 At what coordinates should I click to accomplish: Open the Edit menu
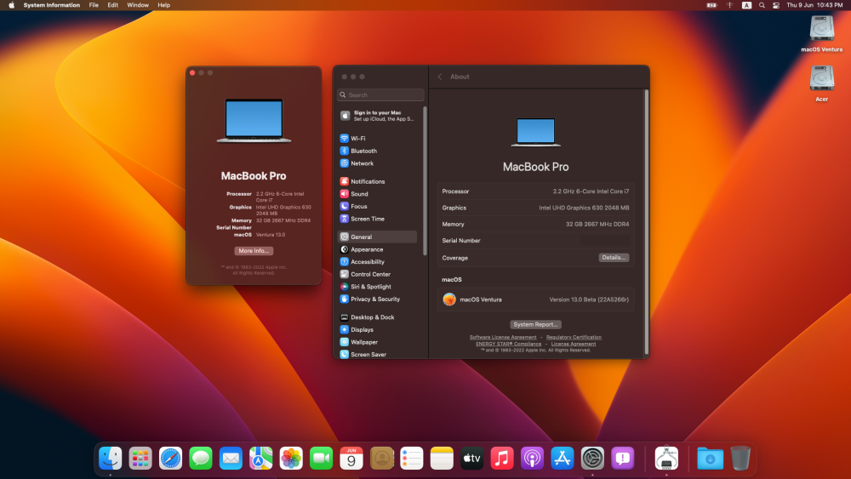pos(113,5)
